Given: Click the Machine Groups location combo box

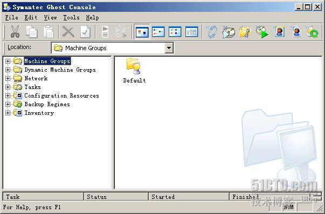Looking at the screenshot, I should (x=112, y=48).
